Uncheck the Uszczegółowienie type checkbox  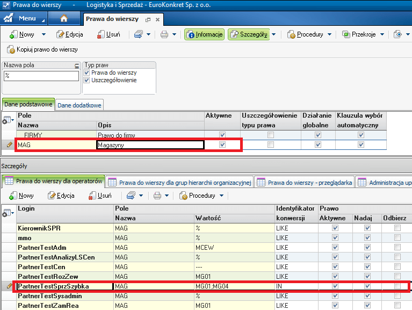pos(87,80)
